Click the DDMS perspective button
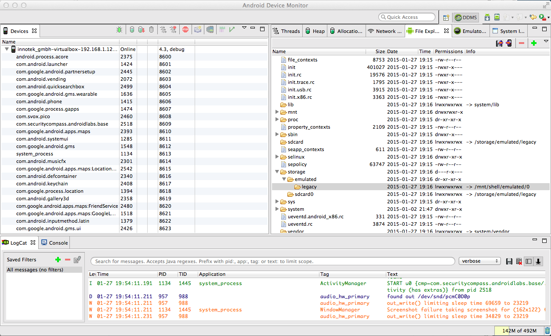The height and width of the screenshot is (336, 551). coord(466,18)
